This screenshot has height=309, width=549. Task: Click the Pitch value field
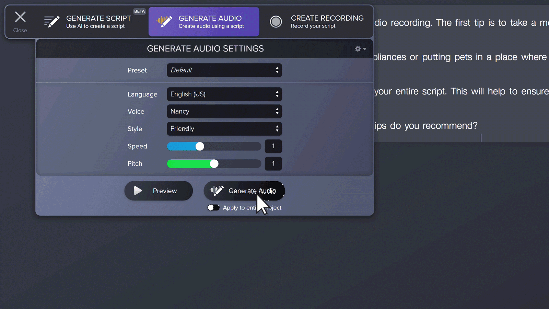pos(273,164)
